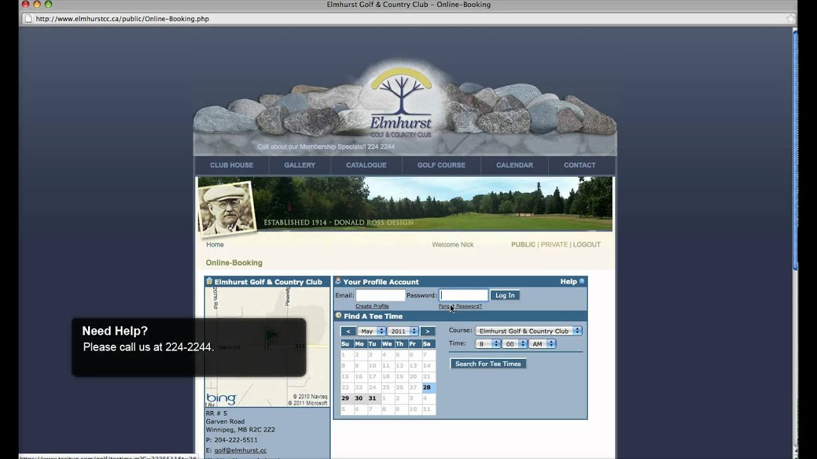Open the AM/PM dropdown

[x=542, y=344]
